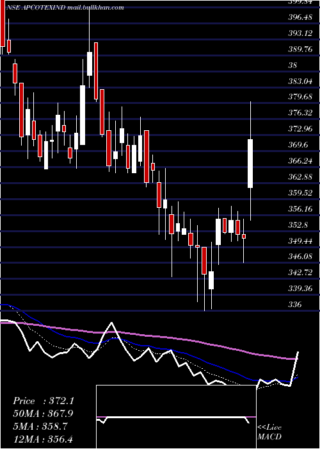This screenshot has width=320, height=449.
Task: Click the 396.48 price axis label
Action: [300, 17]
